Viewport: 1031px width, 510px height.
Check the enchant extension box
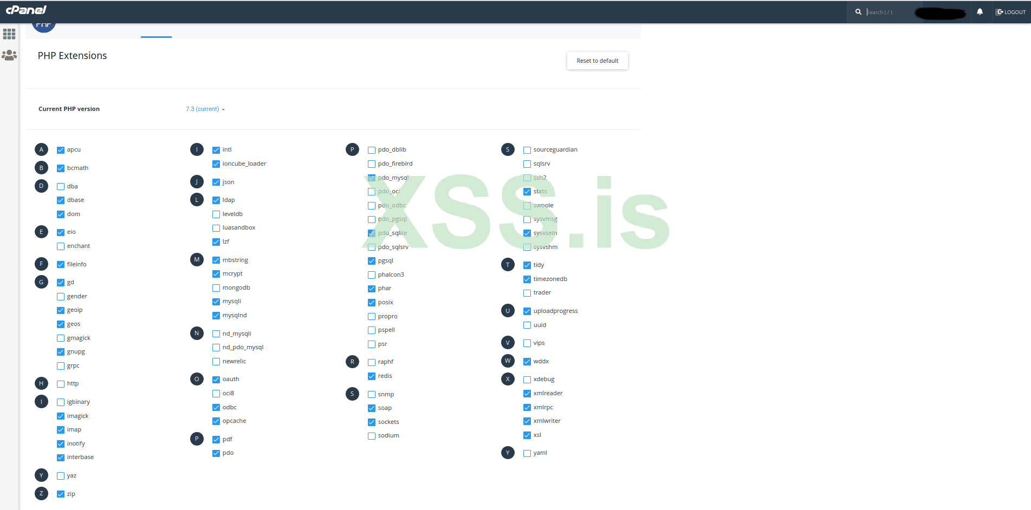(61, 246)
